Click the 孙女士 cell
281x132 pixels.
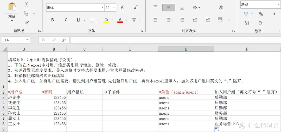pos(24,113)
